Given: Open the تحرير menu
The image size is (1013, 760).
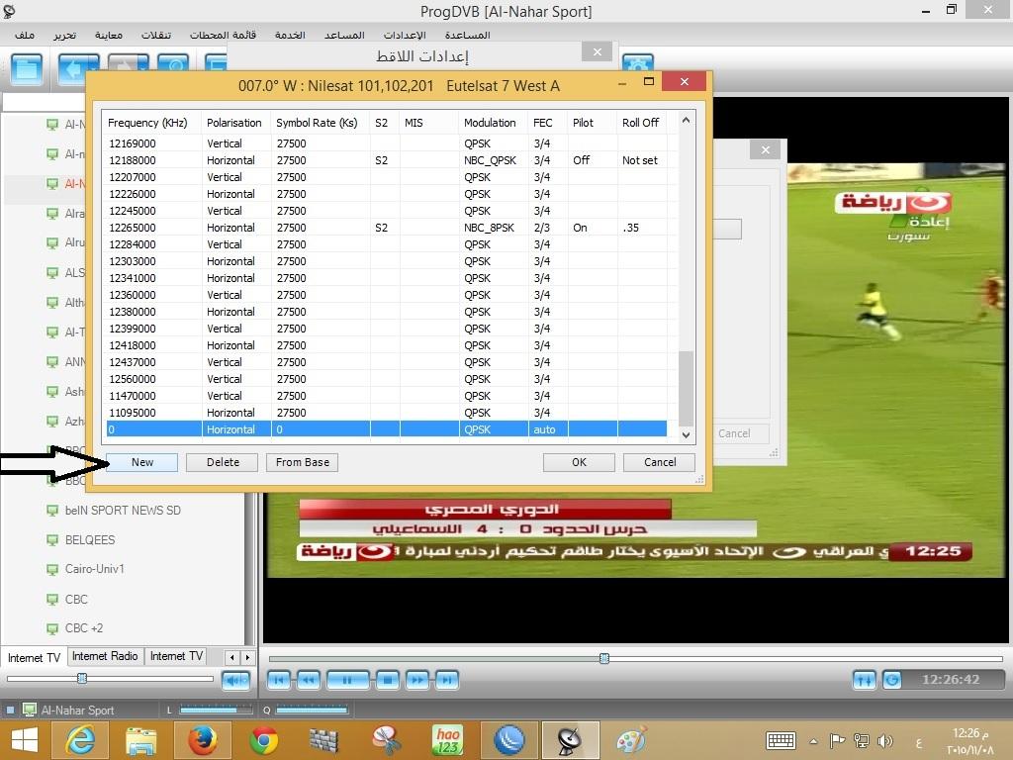Looking at the screenshot, I should click(x=64, y=35).
